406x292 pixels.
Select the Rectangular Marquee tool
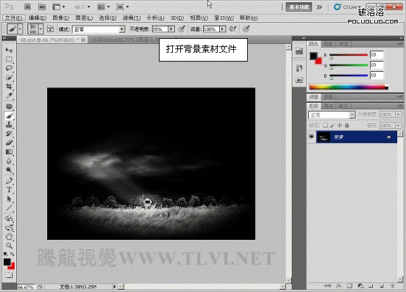pos(9,59)
